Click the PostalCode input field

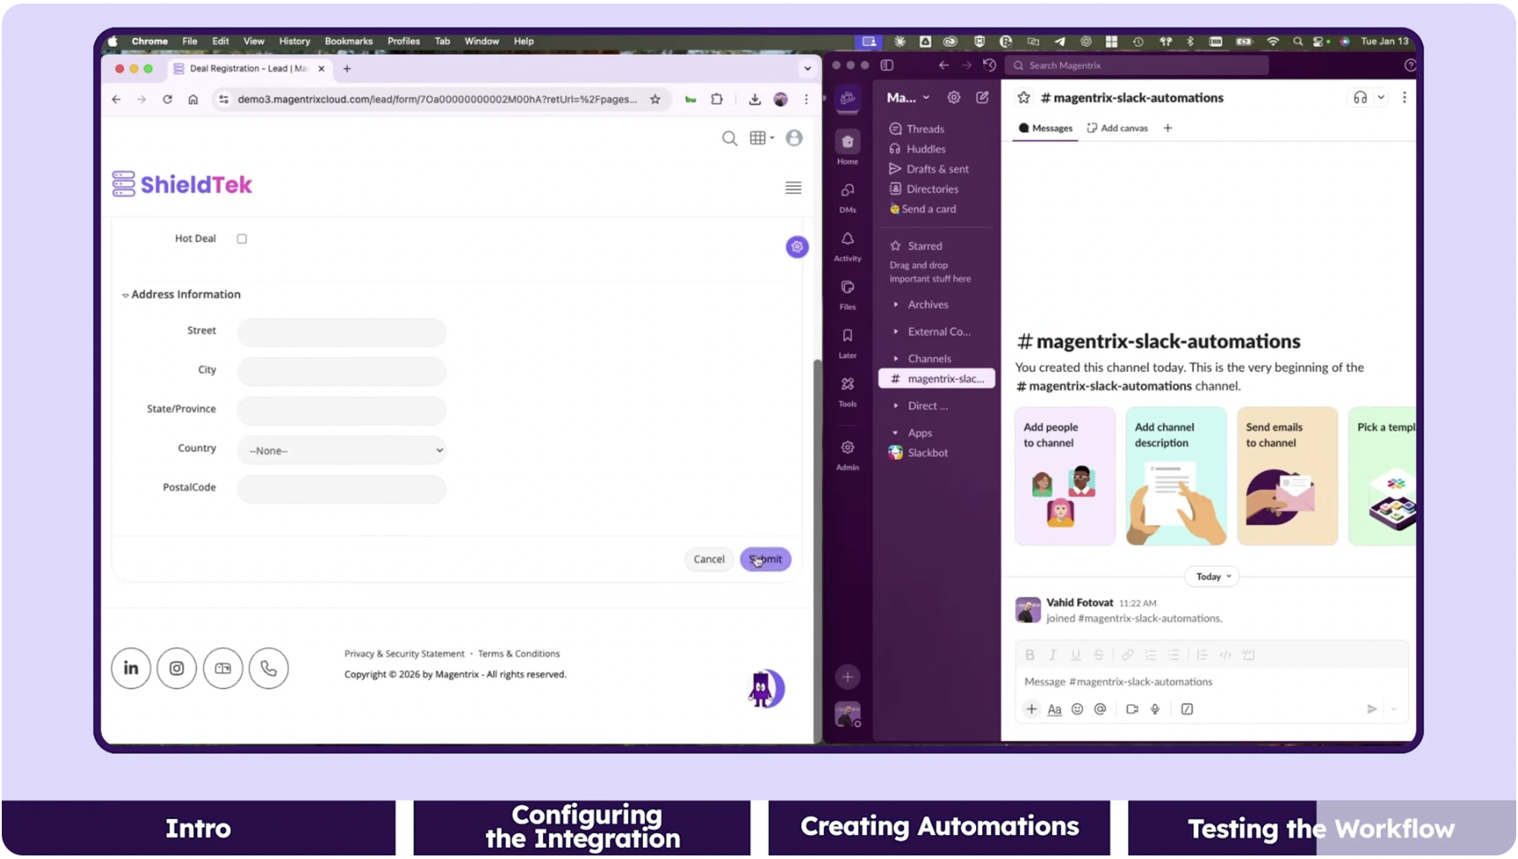point(341,489)
